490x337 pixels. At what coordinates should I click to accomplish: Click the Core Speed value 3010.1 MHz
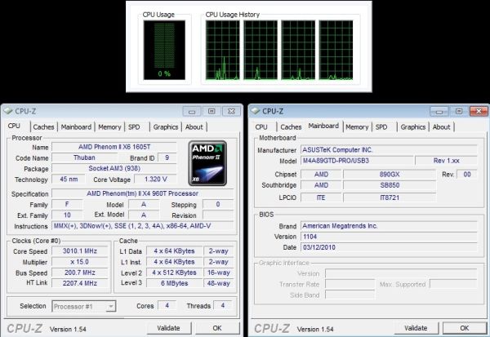click(x=80, y=251)
